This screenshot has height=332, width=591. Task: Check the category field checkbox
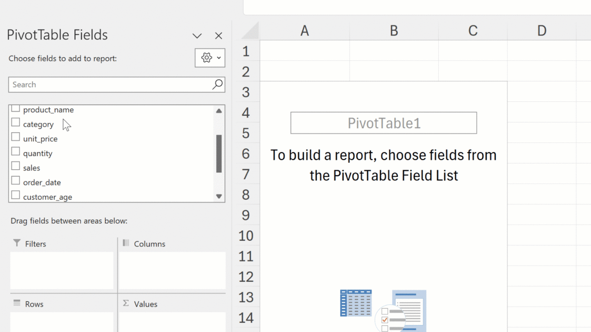point(16,123)
